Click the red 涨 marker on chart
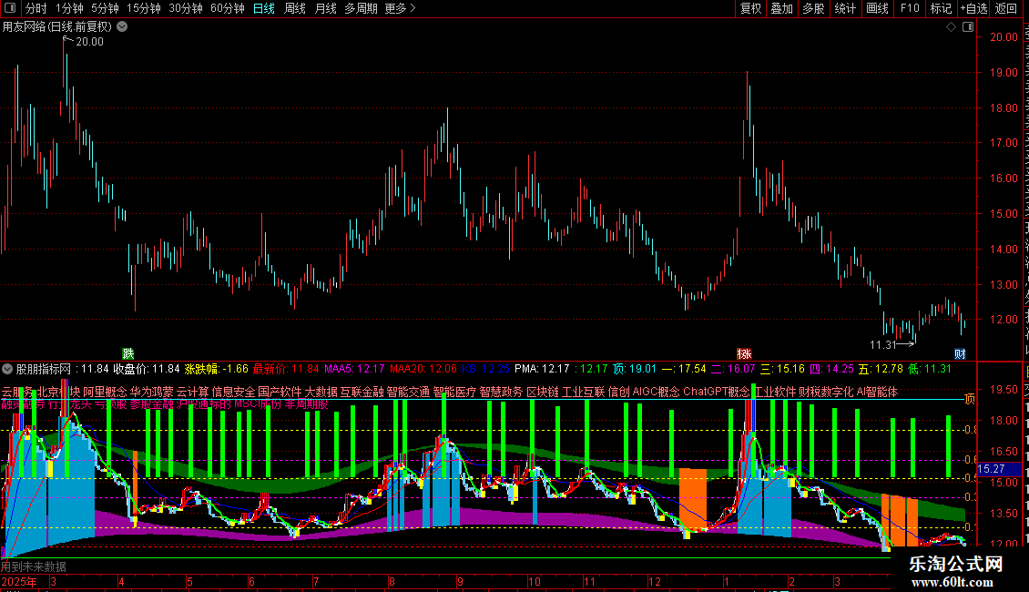The height and width of the screenshot is (592, 1029). [x=744, y=354]
